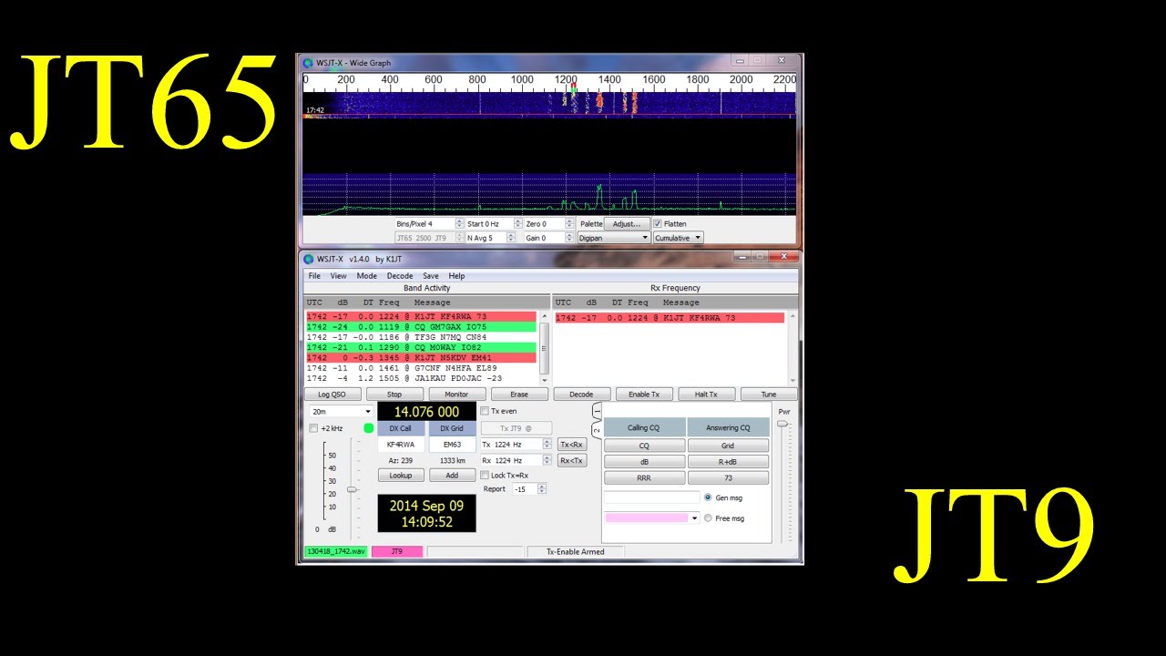The image size is (1166, 656).
Task: Click the Halt Tx button
Action: click(706, 395)
